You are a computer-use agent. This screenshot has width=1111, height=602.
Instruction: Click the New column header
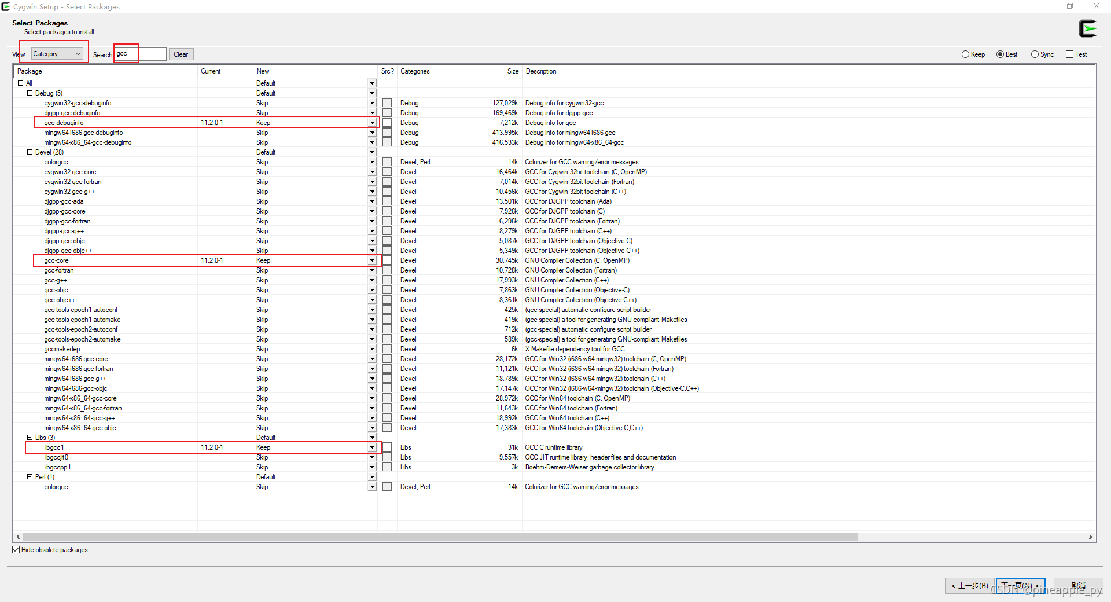click(x=315, y=71)
